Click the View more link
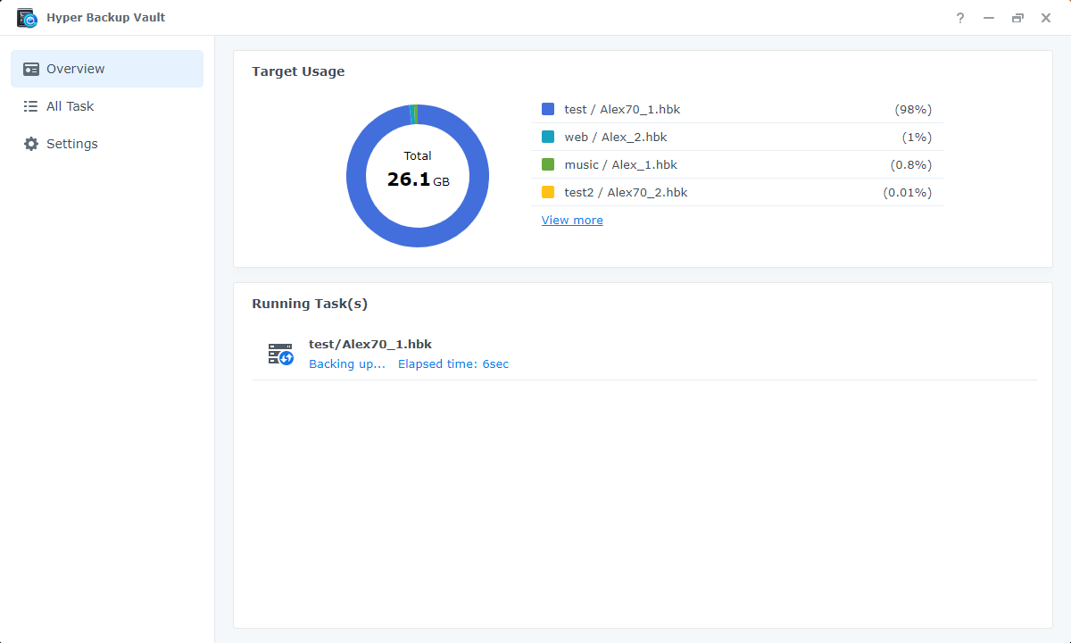The image size is (1071, 643). [572, 220]
